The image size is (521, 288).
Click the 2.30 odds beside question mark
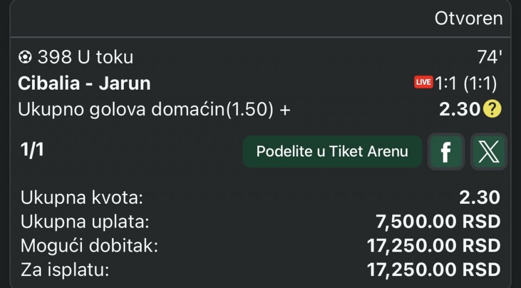click(460, 110)
